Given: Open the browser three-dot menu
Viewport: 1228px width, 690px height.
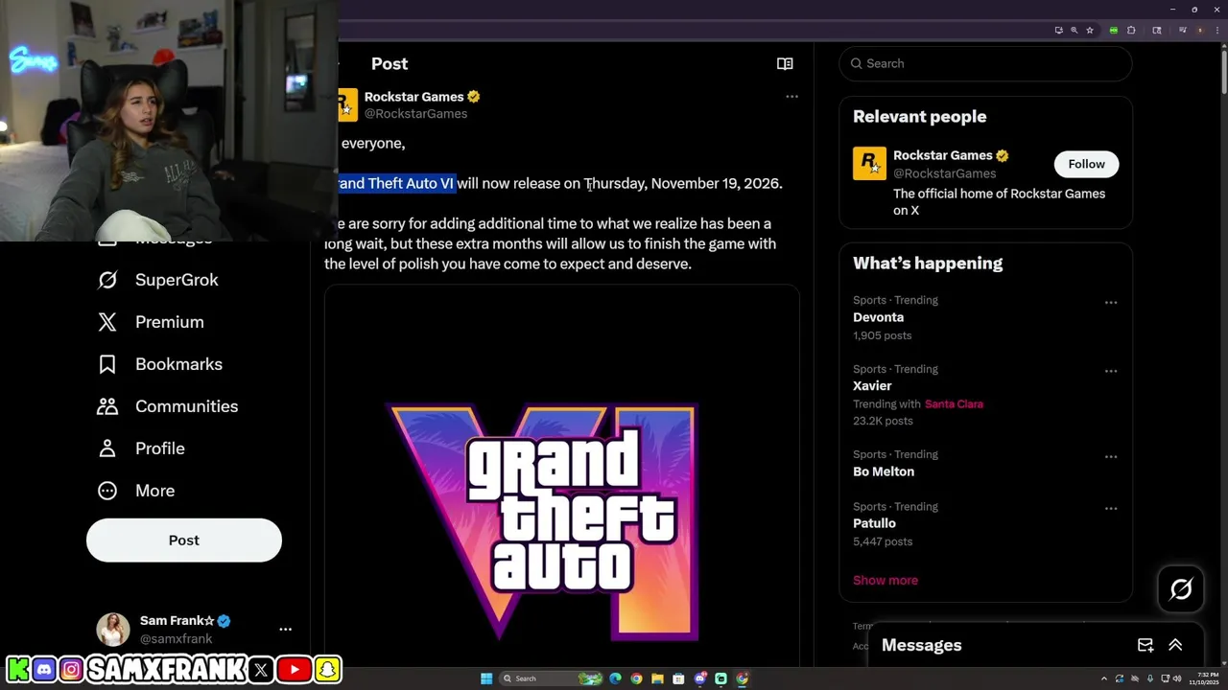Looking at the screenshot, I should click(x=1217, y=30).
